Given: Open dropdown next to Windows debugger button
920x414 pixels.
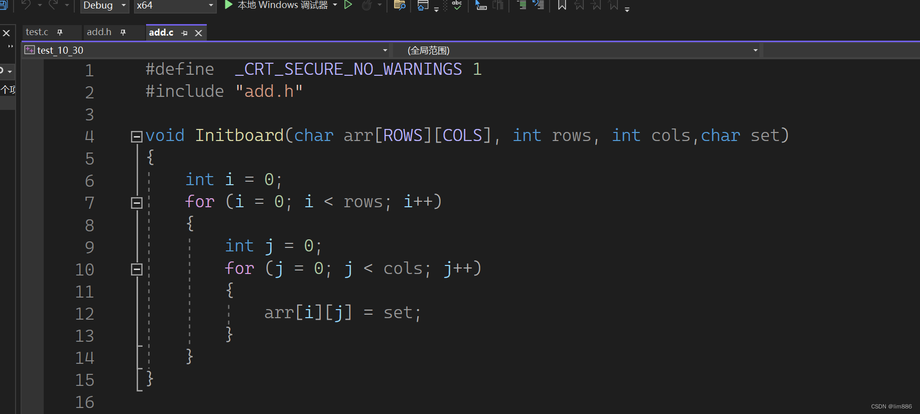Looking at the screenshot, I should [335, 5].
